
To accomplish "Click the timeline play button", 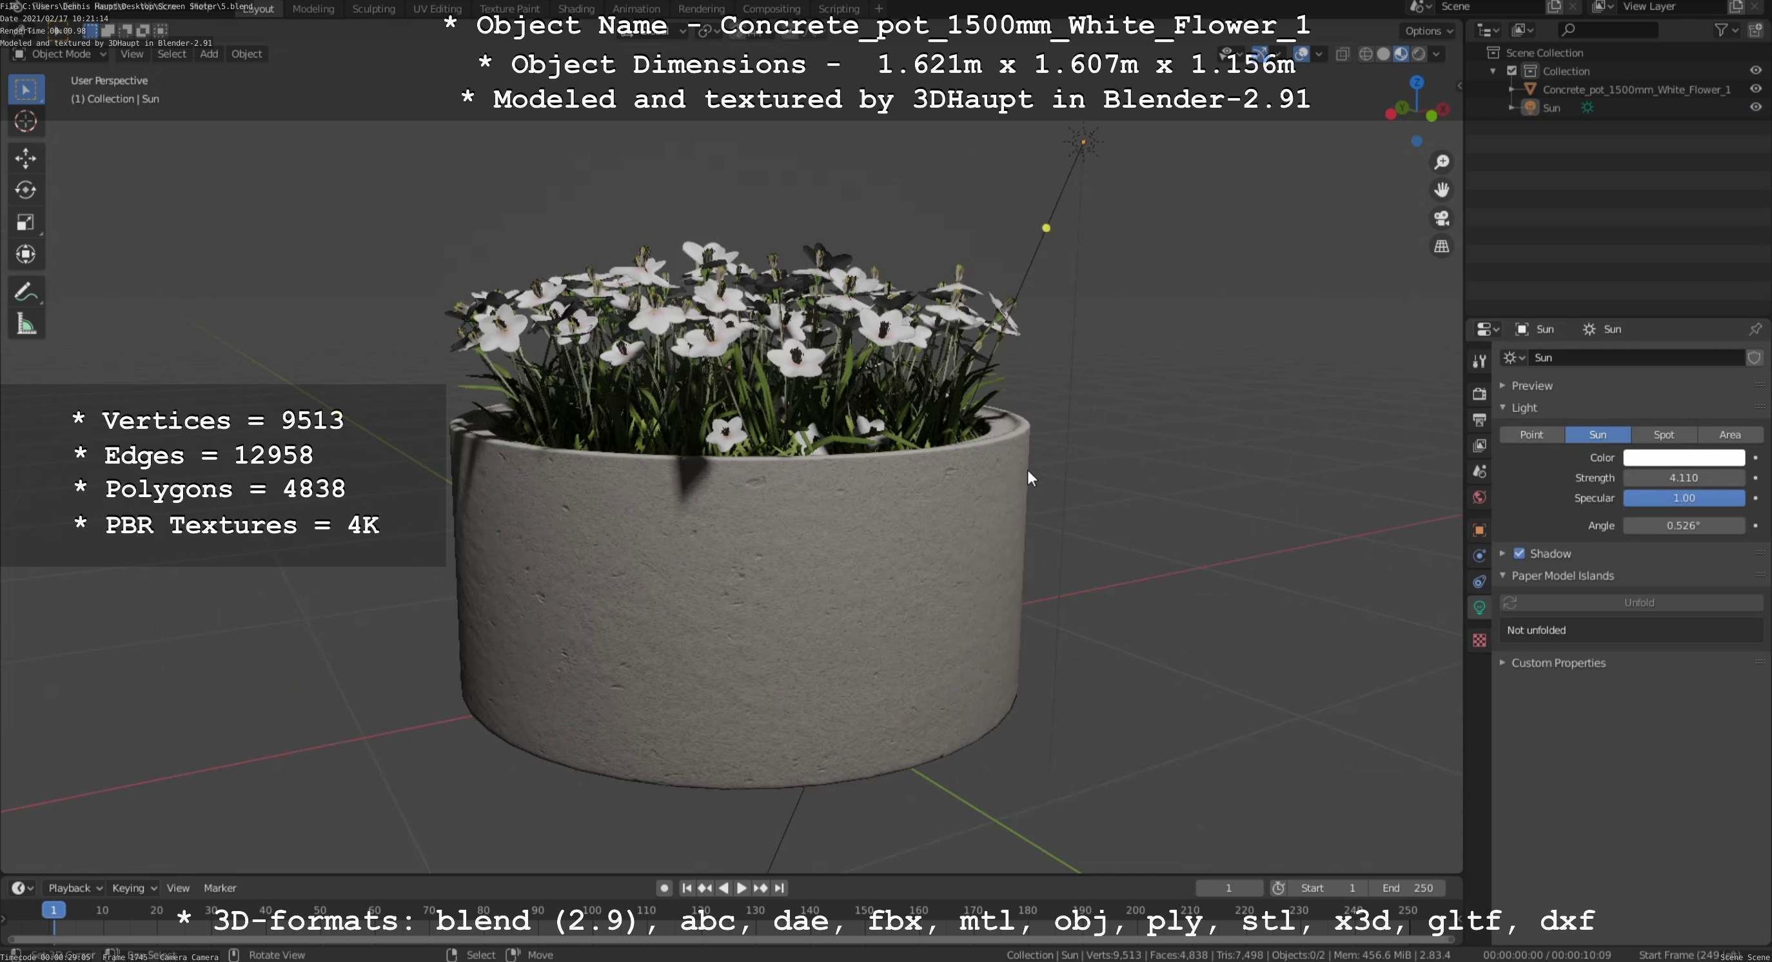I will [x=742, y=888].
